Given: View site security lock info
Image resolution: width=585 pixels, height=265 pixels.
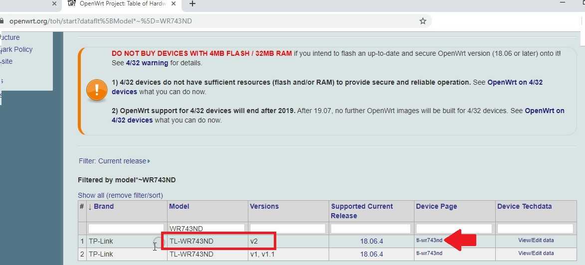Looking at the screenshot, I should 1,21.
